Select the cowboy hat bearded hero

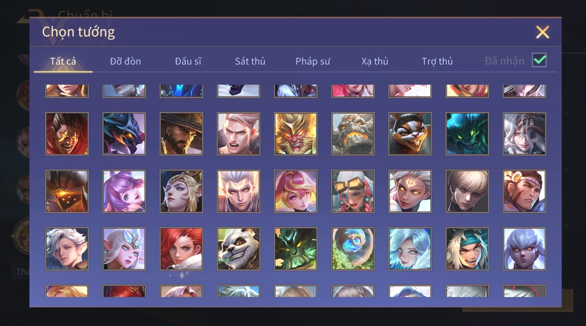181,134
